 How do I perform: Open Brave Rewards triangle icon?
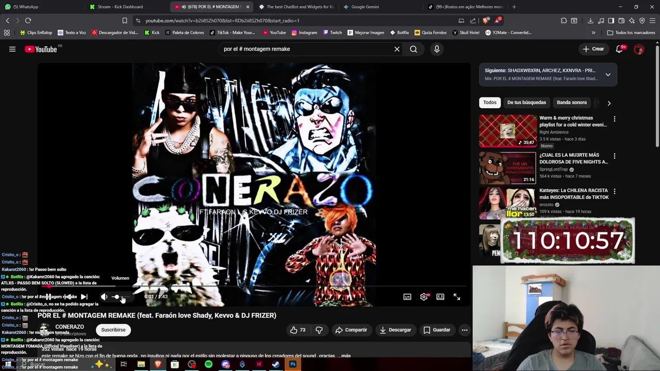pyautogui.click(x=497, y=21)
